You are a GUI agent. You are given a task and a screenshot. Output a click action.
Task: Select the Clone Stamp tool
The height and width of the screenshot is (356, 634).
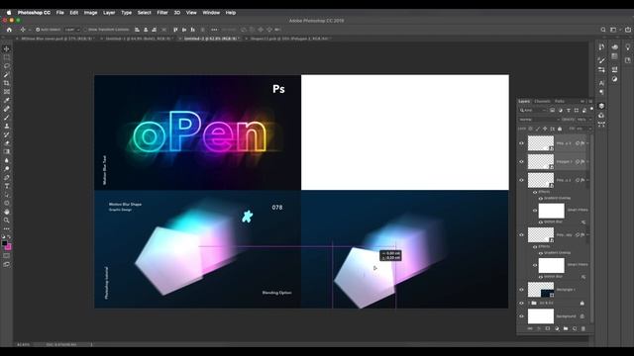point(7,126)
